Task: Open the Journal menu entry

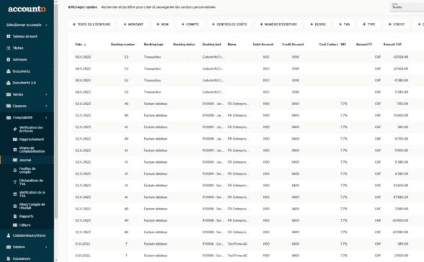Action: [x=25, y=160]
